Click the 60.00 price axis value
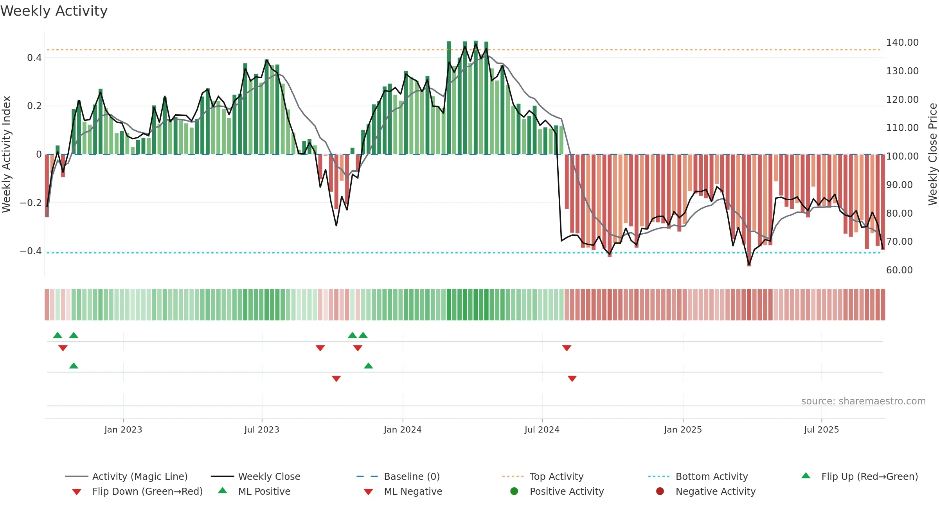Image resolution: width=939 pixels, height=528 pixels. (x=899, y=270)
